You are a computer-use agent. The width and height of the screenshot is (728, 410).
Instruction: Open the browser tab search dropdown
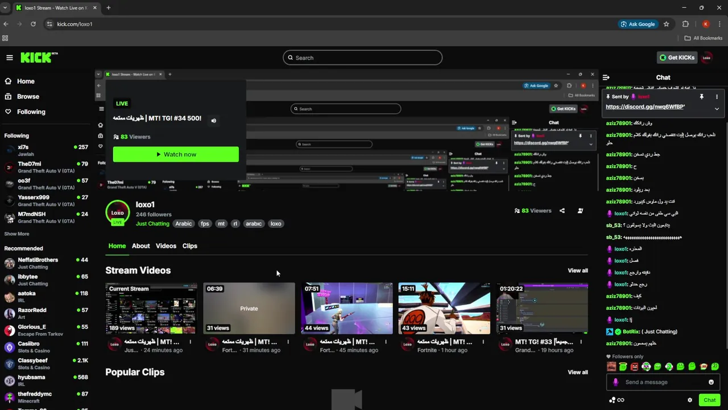coord(5,7)
